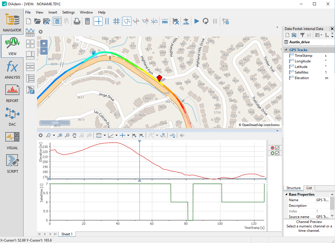Viewport: 335px width, 243px height.
Task: Select the crosshair cursor tool
Action: click(98, 21)
